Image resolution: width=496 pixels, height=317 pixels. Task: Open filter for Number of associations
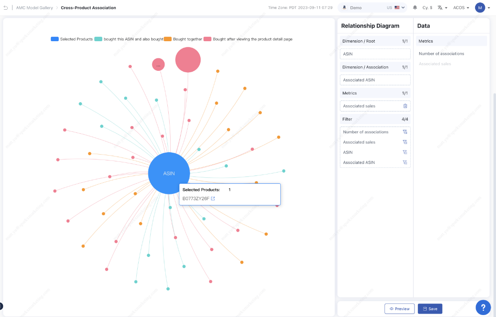[405, 132]
